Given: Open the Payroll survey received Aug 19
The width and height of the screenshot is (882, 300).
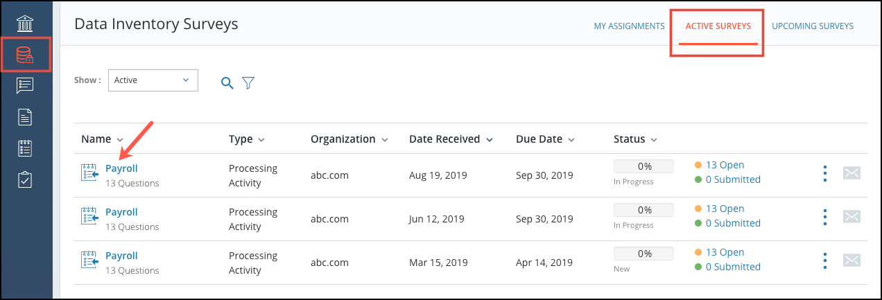Looking at the screenshot, I should click(121, 168).
